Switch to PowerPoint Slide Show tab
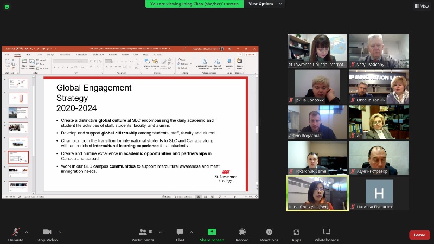This screenshot has width=434, height=244. pos(98,55)
